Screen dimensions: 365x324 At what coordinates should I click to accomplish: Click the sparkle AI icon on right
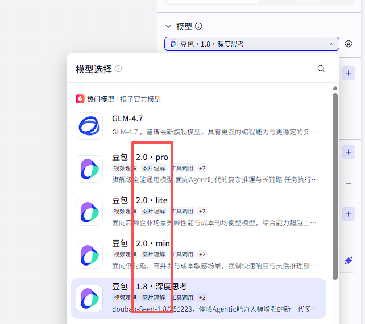point(349,260)
